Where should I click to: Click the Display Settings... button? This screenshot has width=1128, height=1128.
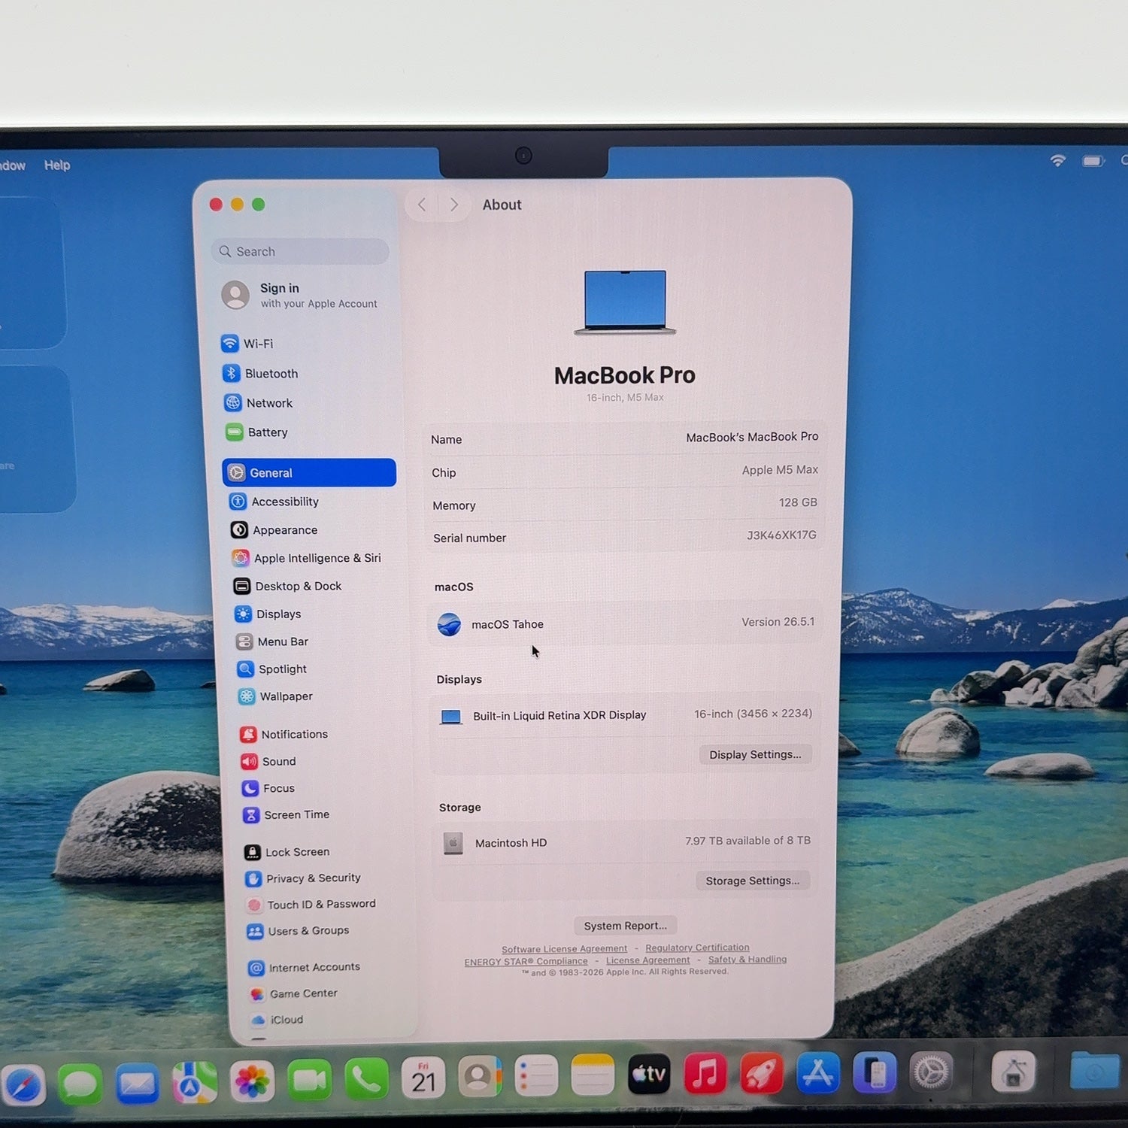755,754
